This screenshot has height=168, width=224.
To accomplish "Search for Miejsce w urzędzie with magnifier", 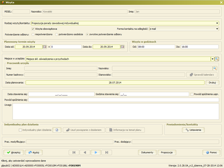I will click(x=217, y=59).
